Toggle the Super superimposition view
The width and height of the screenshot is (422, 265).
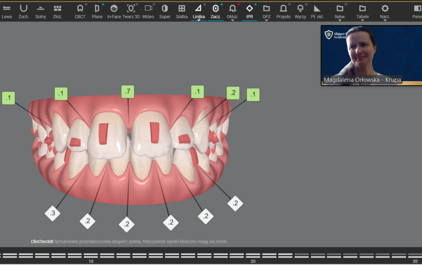165,11
